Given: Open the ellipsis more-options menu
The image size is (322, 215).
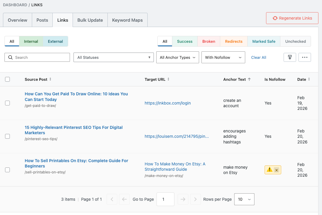Looking at the screenshot, I should pyautogui.click(x=304, y=57).
